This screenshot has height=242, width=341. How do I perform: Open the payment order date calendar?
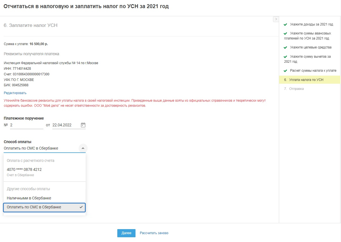pyautogui.click(x=83, y=125)
